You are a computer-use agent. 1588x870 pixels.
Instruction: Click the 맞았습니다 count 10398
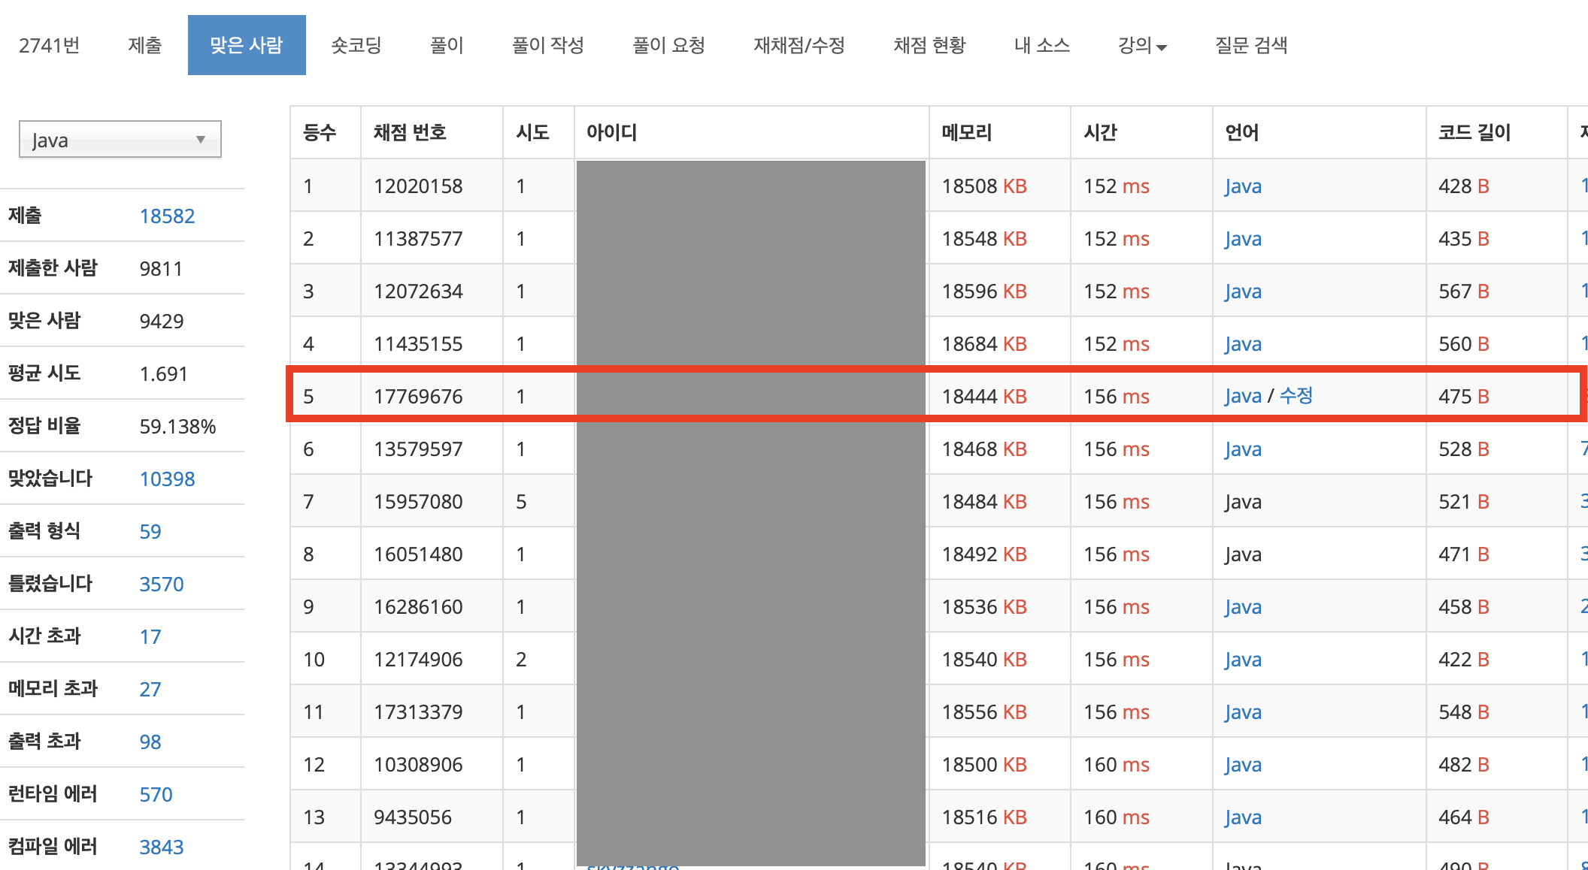[167, 479]
